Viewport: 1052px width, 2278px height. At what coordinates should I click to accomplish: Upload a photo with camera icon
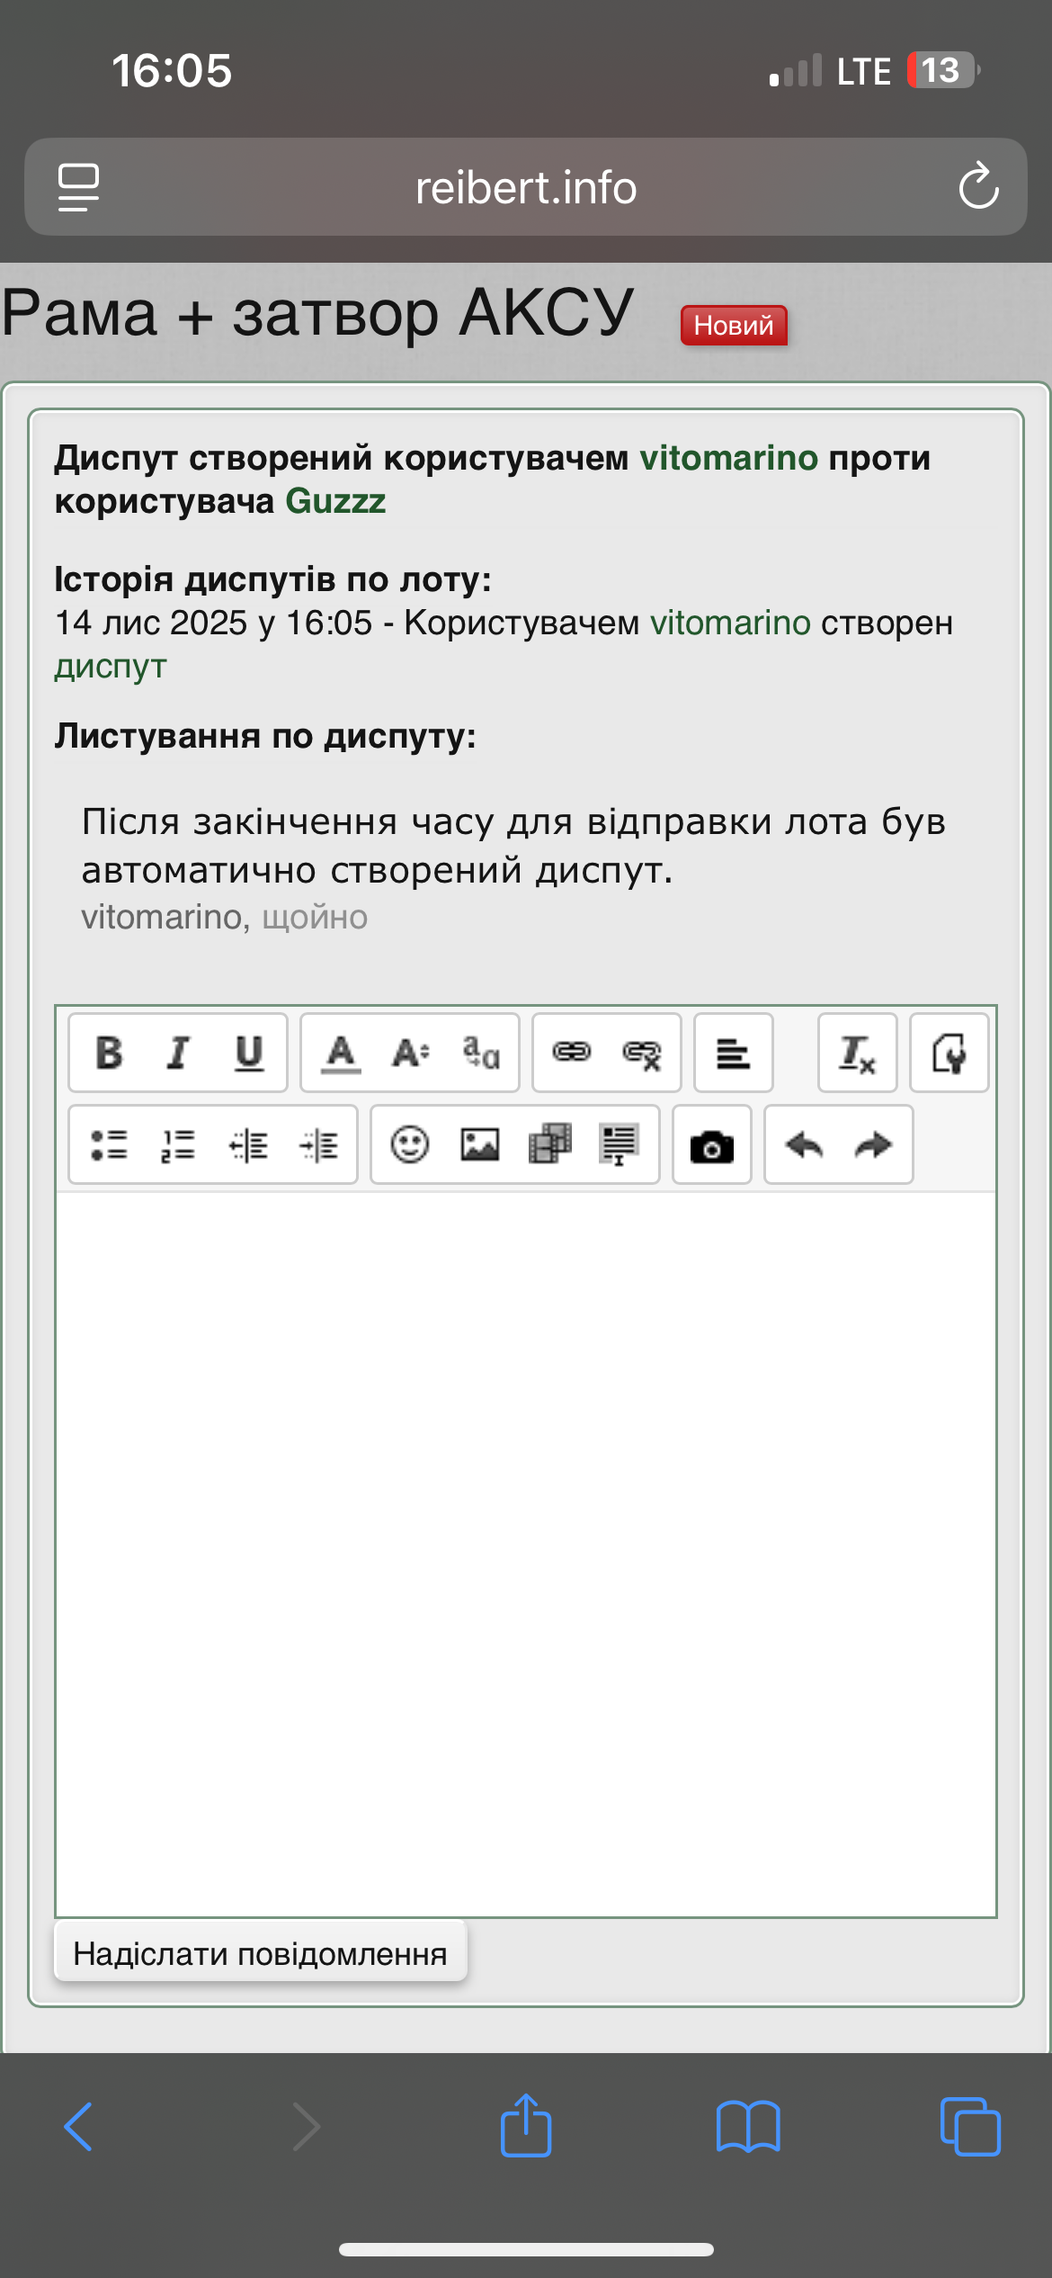coord(712,1144)
